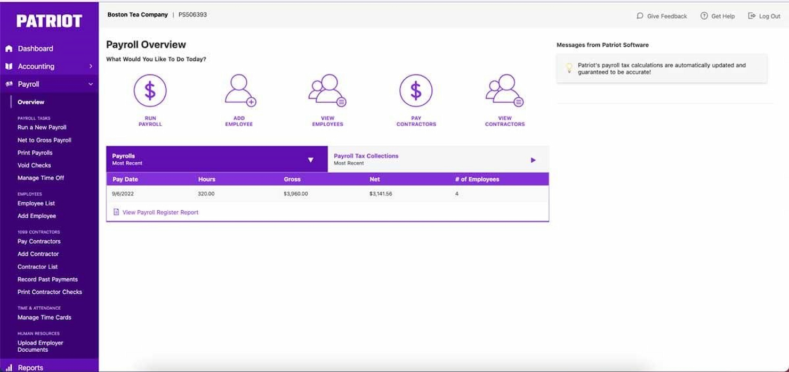Image resolution: width=789 pixels, height=372 pixels.
Task: Click the PATRIOT logo
Action: [x=49, y=21]
